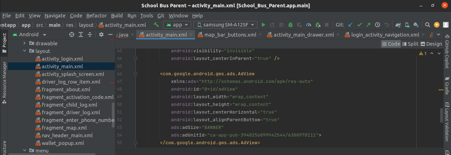Click res in the breadcrumb path
Viewport: 451px width, 155px height.
[x=70, y=25]
